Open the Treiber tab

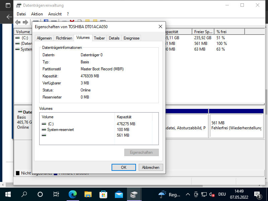coord(99,38)
